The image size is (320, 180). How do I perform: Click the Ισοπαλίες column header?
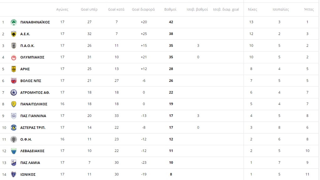pyautogui.click(x=281, y=9)
